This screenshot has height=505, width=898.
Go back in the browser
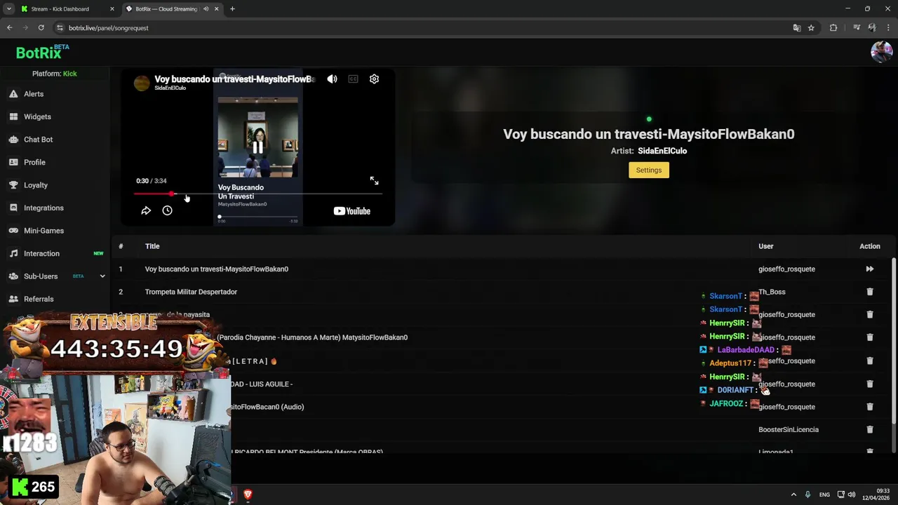click(x=10, y=28)
